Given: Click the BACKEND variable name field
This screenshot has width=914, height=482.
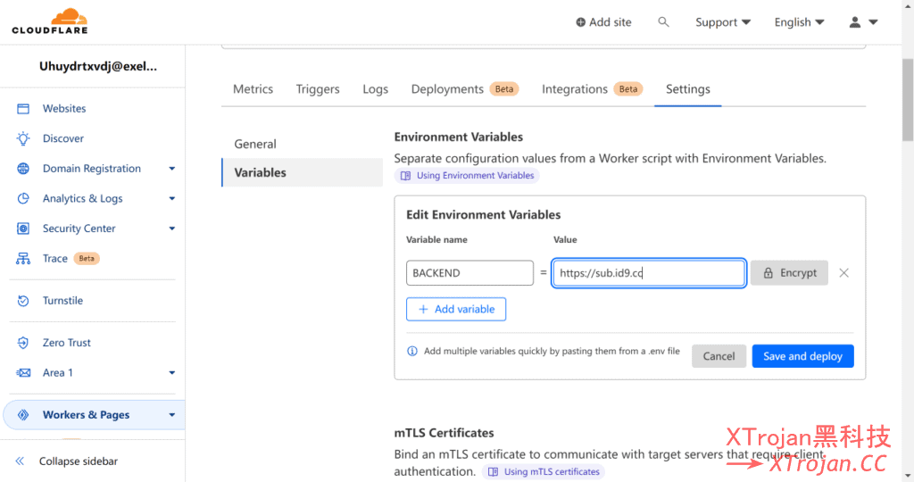Looking at the screenshot, I should pos(469,273).
